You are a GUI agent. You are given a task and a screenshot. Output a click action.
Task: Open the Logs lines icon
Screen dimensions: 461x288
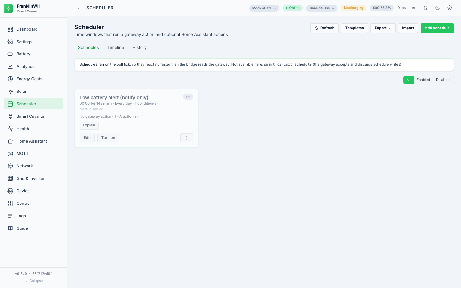(x=10, y=216)
